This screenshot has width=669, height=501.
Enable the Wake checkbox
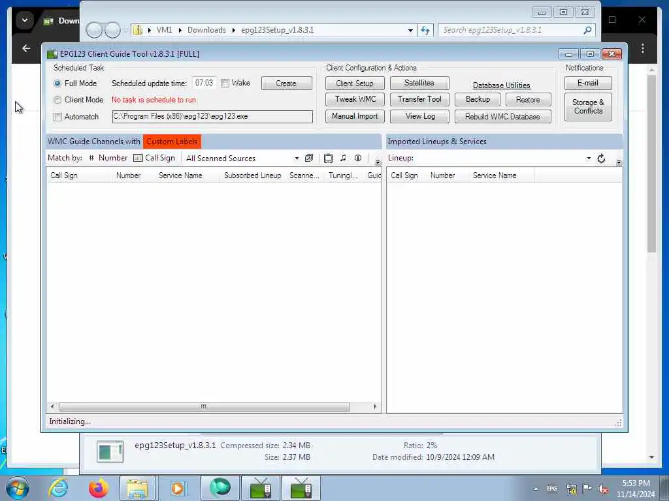pyautogui.click(x=225, y=83)
